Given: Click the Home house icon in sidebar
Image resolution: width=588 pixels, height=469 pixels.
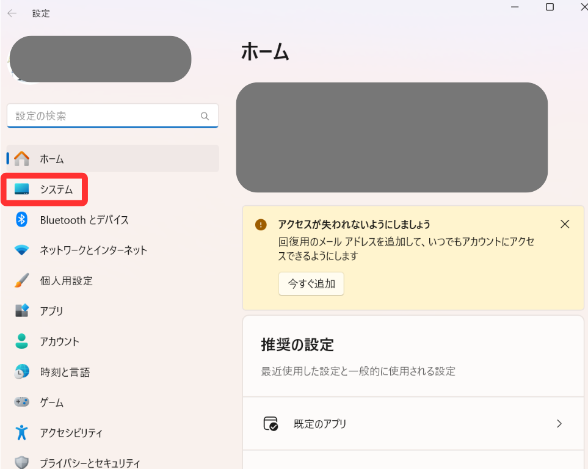Looking at the screenshot, I should (x=22, y=159).
